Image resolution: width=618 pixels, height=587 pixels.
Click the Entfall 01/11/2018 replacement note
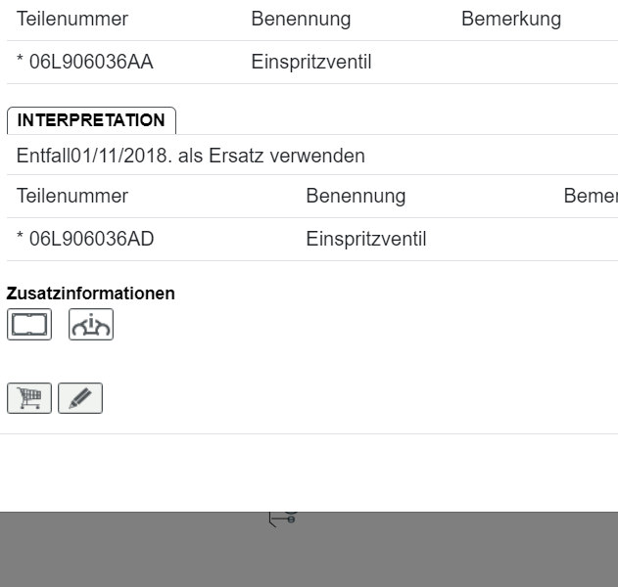(191, 156)
